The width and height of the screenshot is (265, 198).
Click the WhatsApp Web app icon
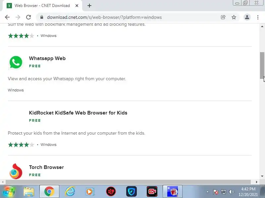[16, 62]
